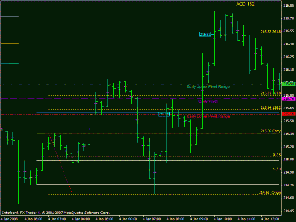Click the 214.90 price axis value

[288, 172]
